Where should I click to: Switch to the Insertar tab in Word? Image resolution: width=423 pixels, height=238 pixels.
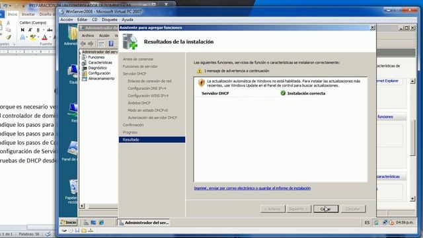point(28,15)
